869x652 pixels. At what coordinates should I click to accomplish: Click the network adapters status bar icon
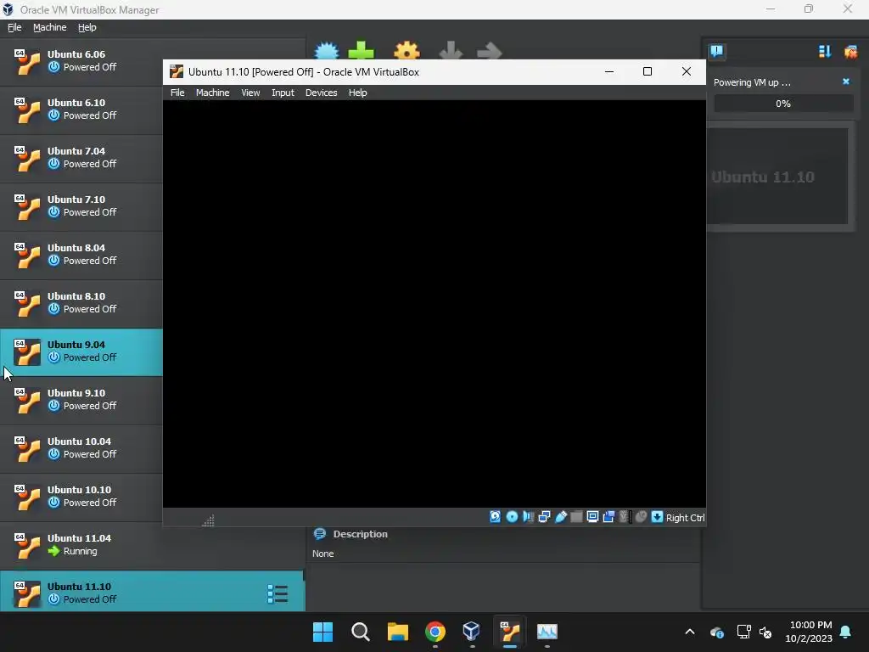click(544, 517)
